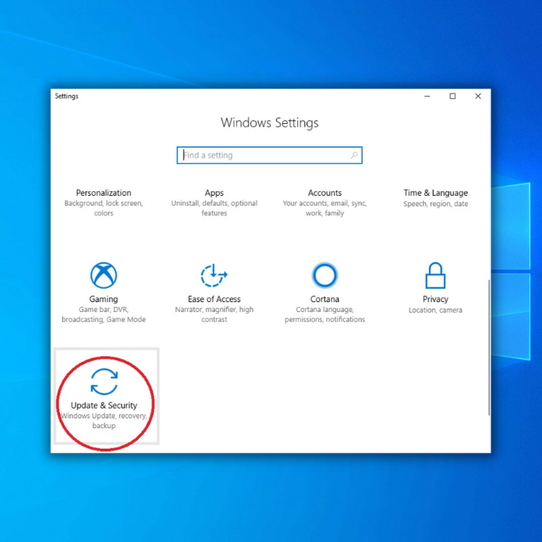Open the Cortana circle icon
This screenshot has width=542, height=542.
[x=324, y=276]
